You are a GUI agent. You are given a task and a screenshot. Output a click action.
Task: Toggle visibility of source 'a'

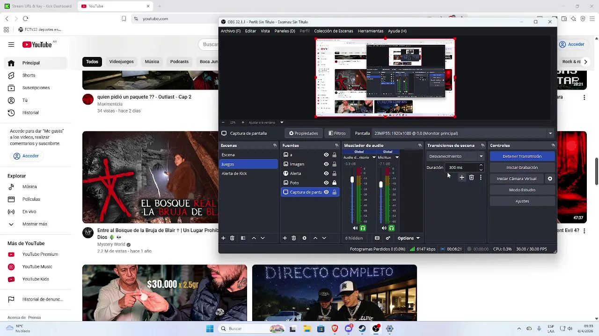(326, 155)
